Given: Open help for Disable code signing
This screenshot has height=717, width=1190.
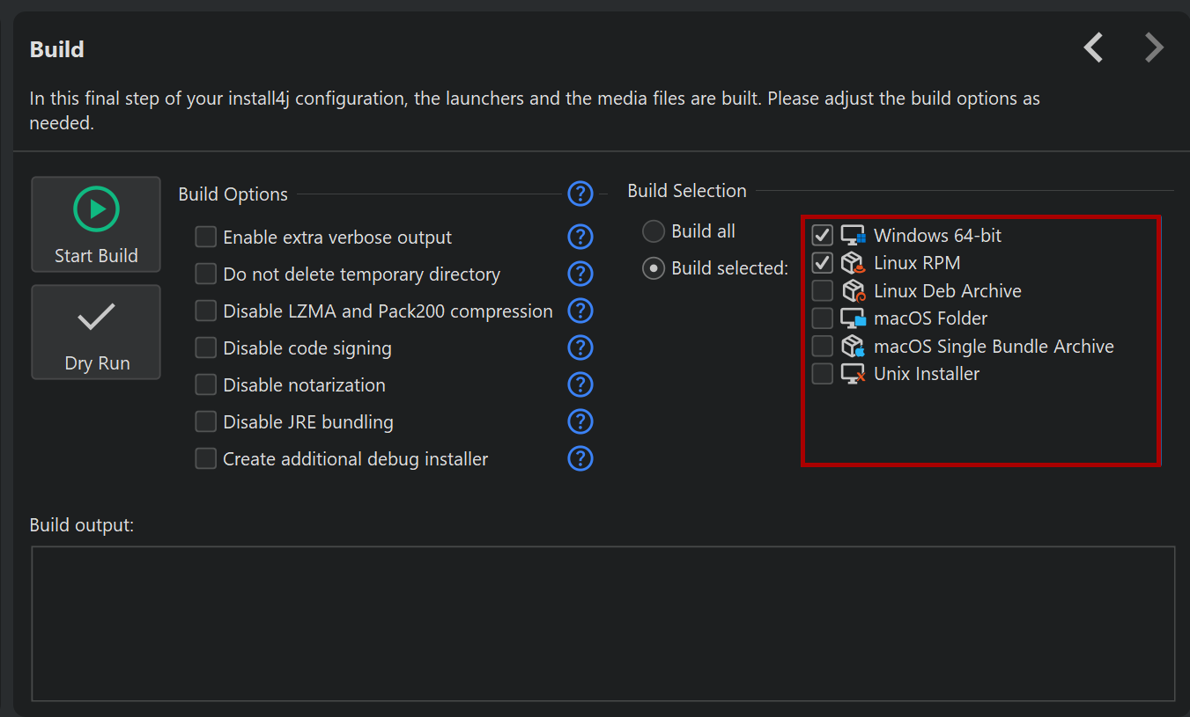Looking at the screenshot, I should pos(580,348).
